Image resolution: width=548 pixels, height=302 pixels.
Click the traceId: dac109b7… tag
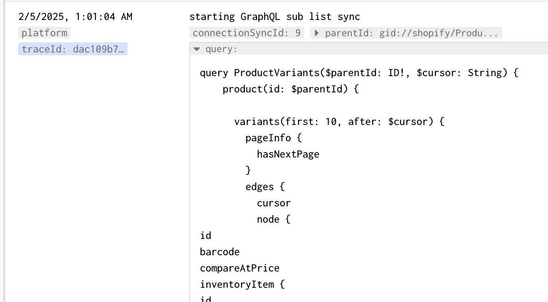click(73, 49)
